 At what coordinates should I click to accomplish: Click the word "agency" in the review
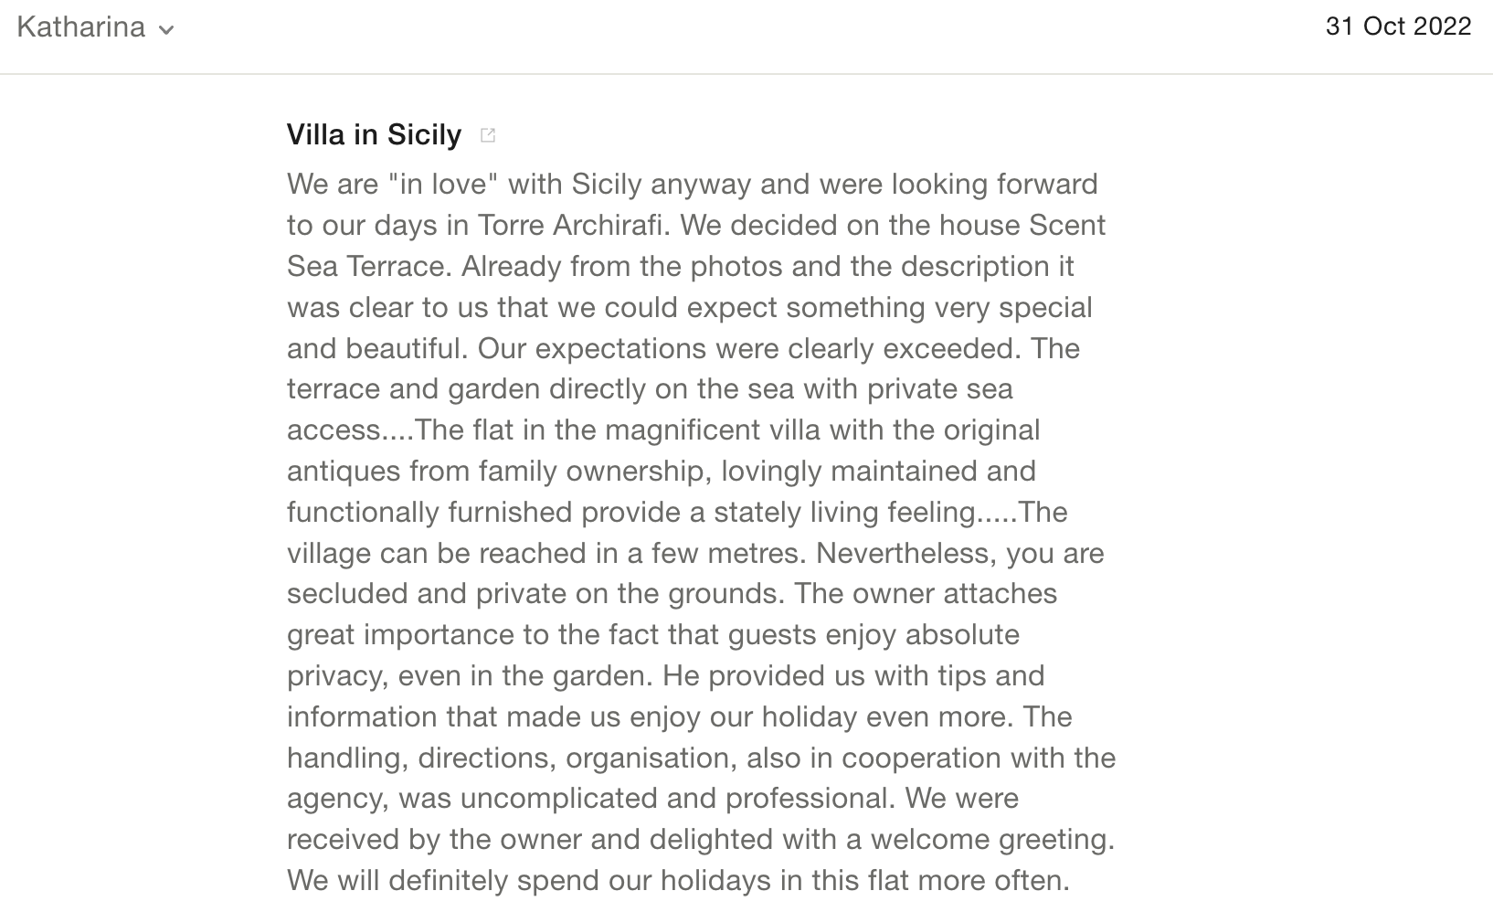[334, 798]
